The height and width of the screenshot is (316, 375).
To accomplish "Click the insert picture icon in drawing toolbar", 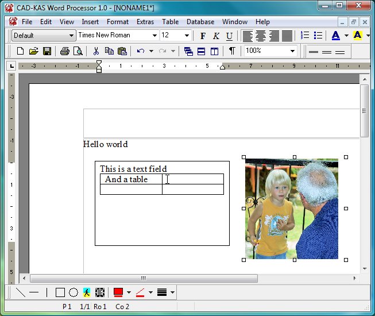I will 87,292.
